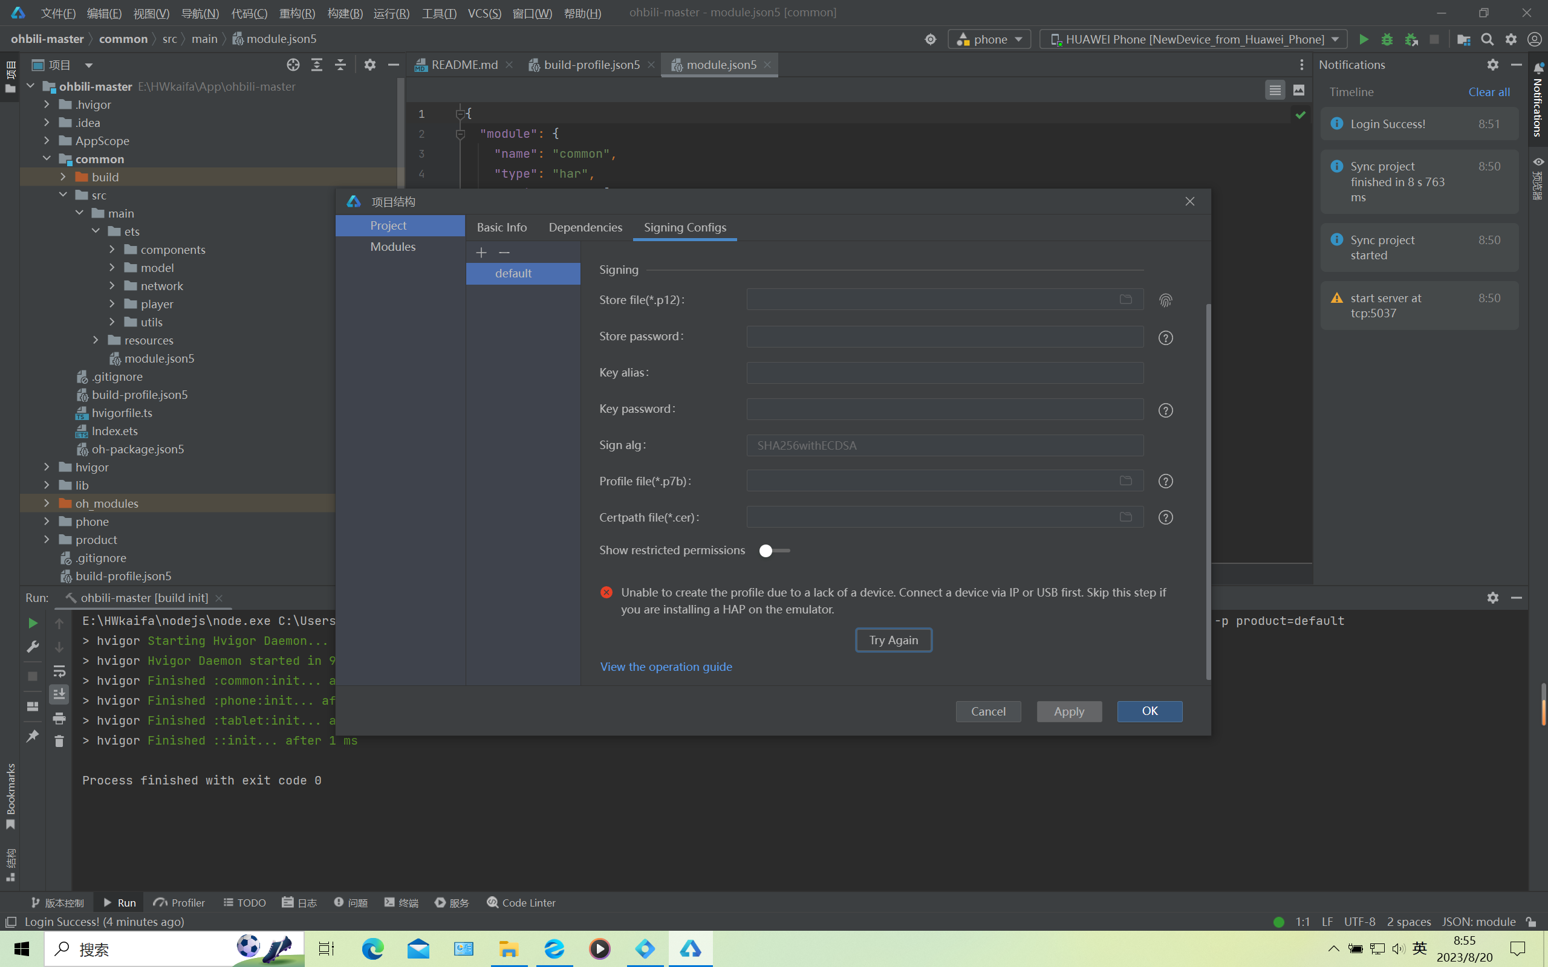
Task: Open Mail app from taskbar
Action: point(418,948)
